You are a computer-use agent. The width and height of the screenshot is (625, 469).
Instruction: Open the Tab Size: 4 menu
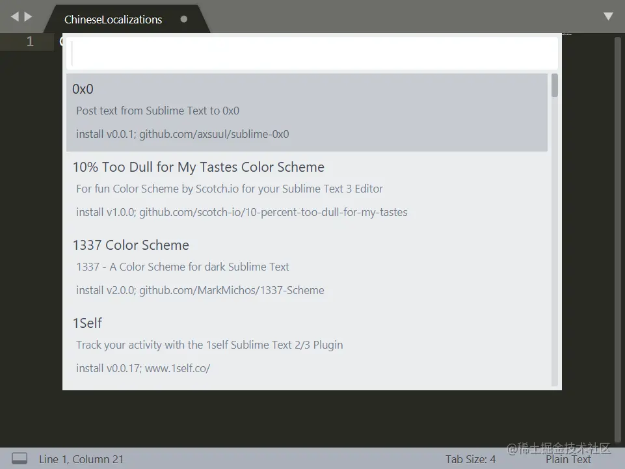coord(470,459)
